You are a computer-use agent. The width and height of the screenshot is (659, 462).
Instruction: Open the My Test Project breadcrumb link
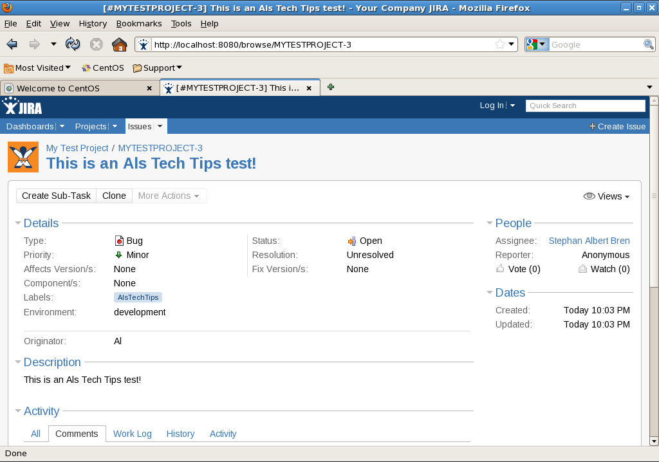[x=77, y=148]
